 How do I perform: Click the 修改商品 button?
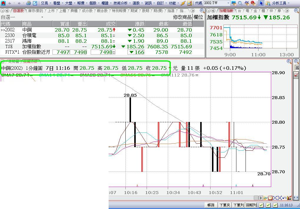point(182,17)
